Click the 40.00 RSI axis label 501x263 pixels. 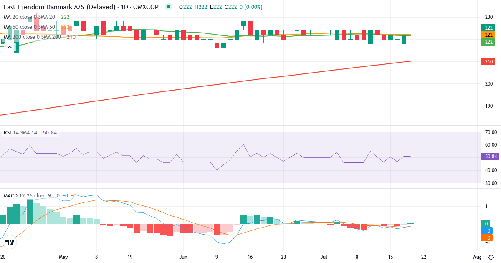(x=491, y=170)
